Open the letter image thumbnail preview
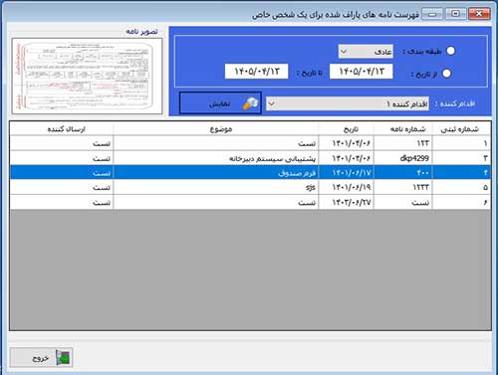 [x=87, y=76]
